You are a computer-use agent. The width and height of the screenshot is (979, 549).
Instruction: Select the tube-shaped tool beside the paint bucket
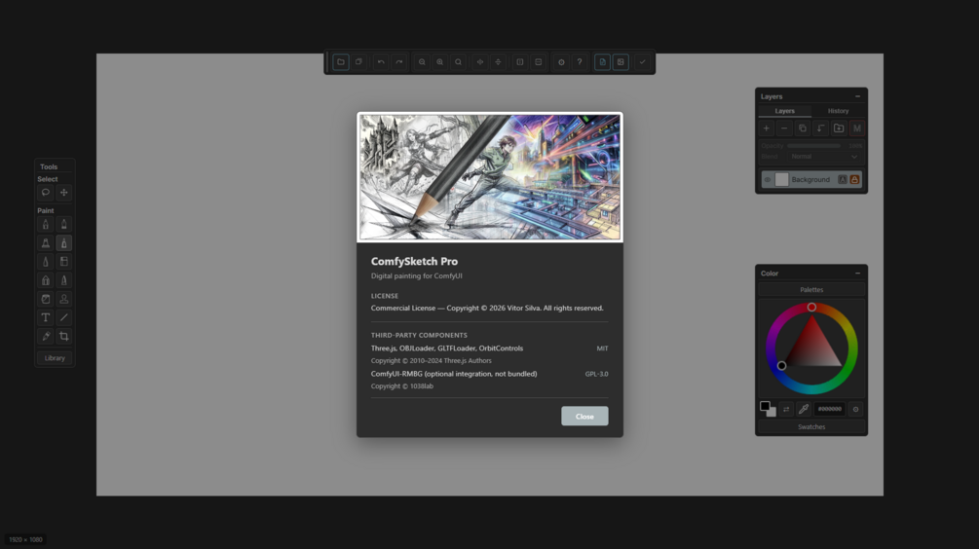click(63, 280)
